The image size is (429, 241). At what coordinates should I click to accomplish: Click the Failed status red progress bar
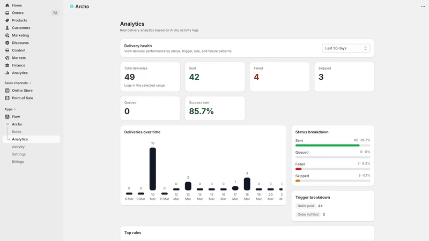299,169
